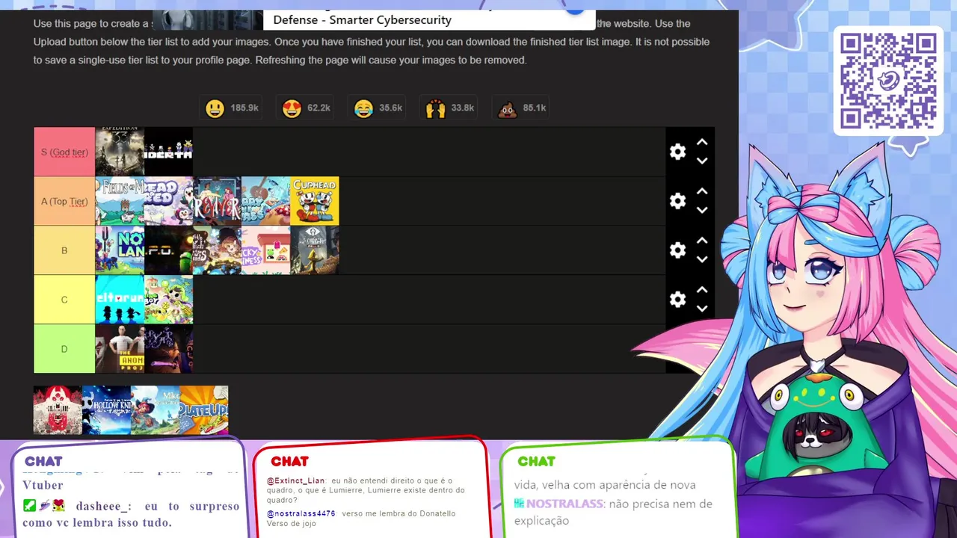
Task: Select S (God tier) label cell
Action: 64,152
